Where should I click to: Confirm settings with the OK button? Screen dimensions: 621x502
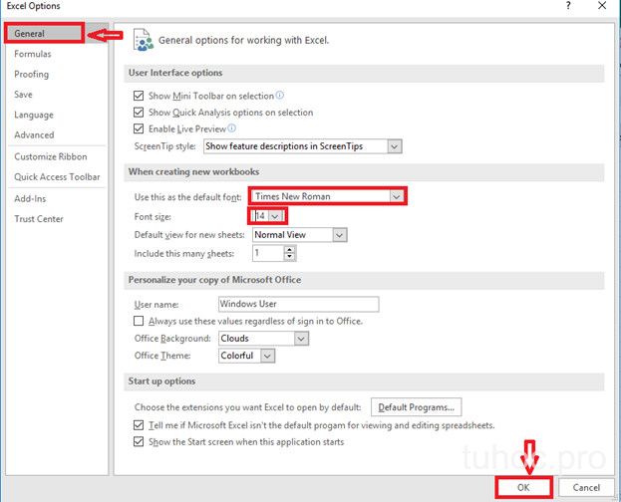(523, 487)
